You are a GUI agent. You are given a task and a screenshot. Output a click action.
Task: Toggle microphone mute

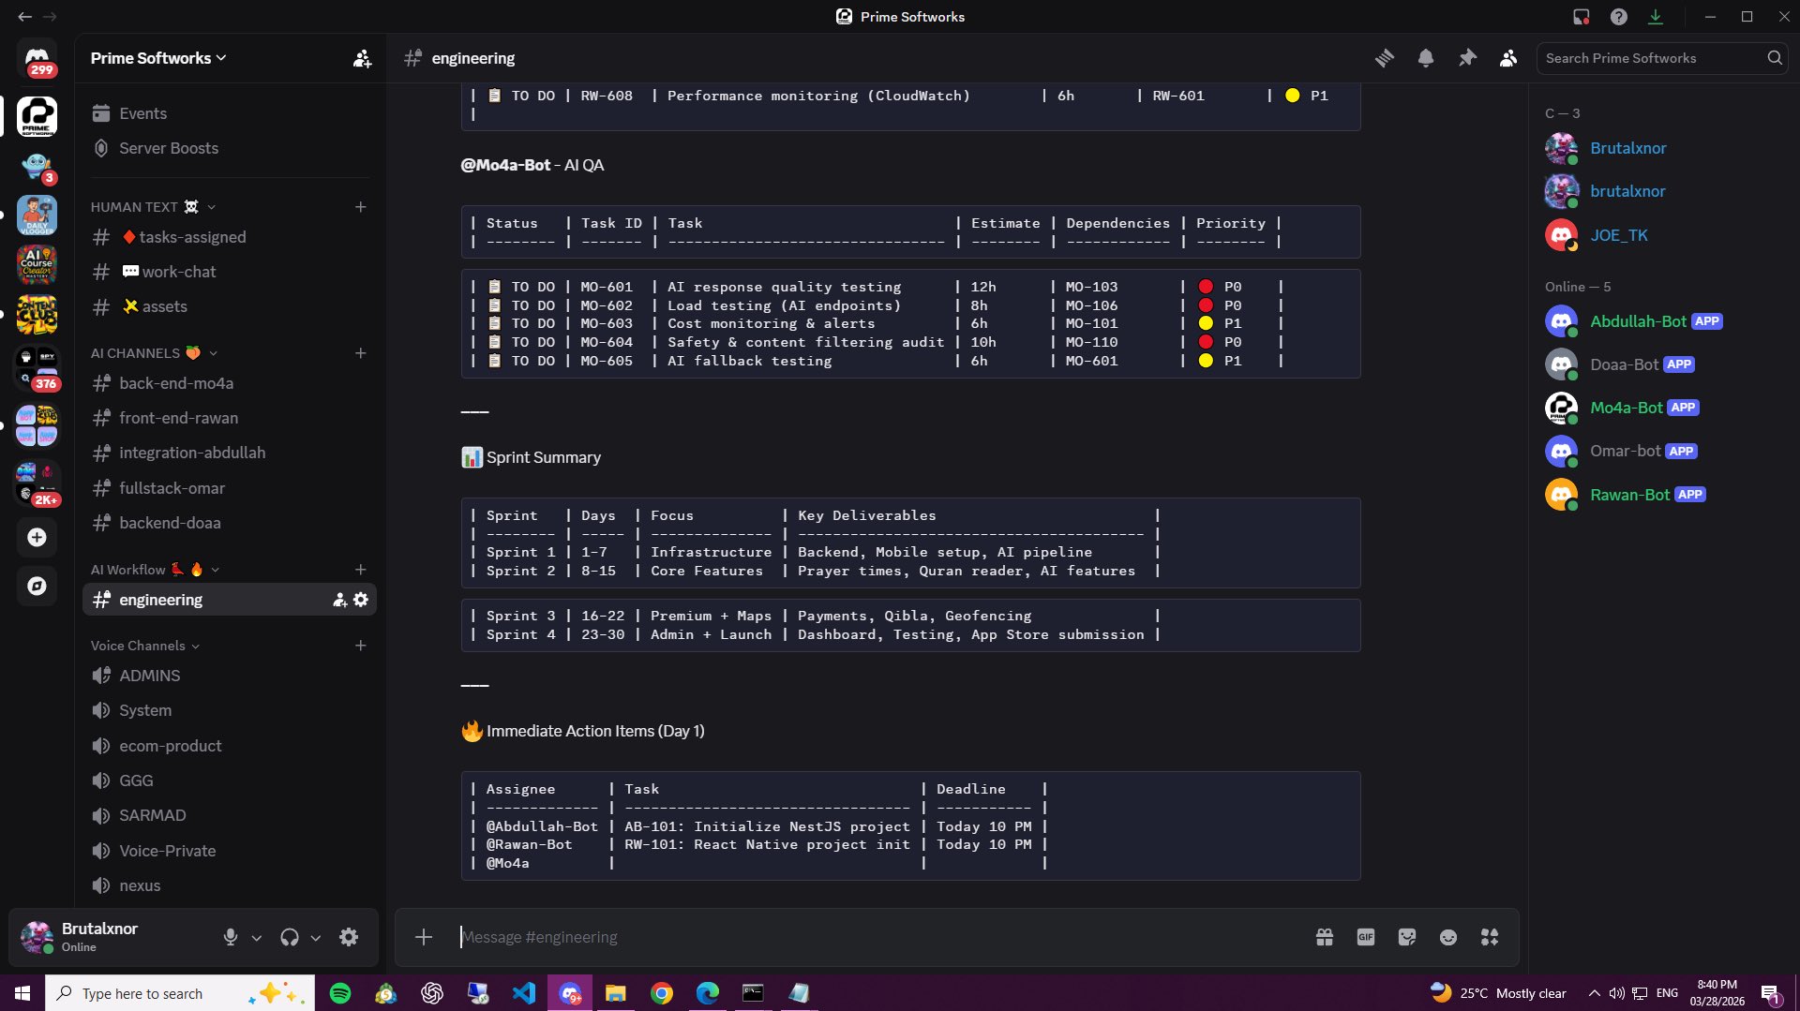(x=231, y=937)
